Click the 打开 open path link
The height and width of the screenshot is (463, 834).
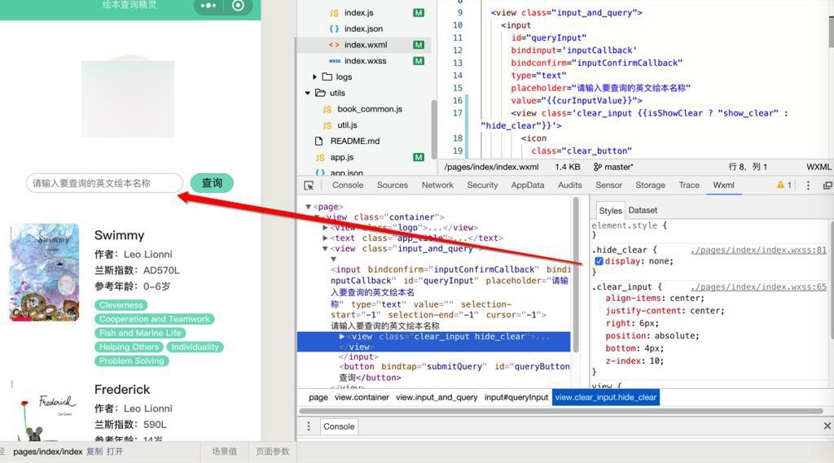click(x=114, y=452)
